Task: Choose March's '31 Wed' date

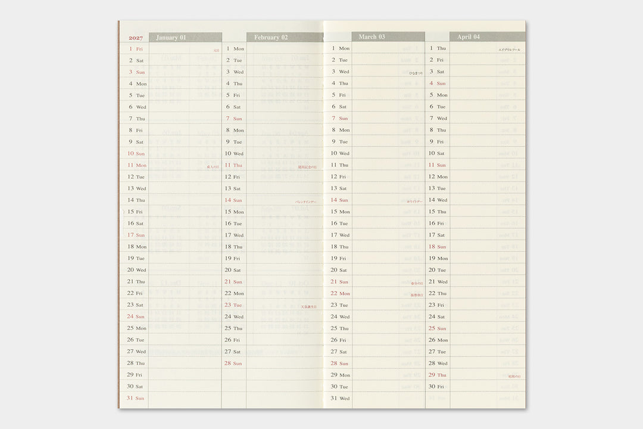Action: [340, 398]
